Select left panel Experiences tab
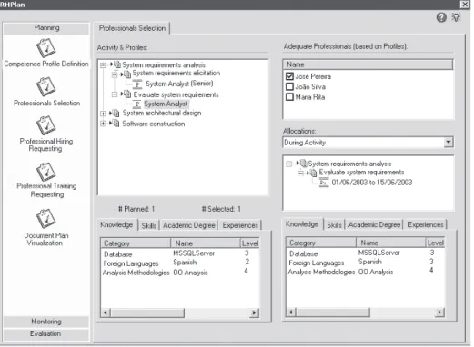Image resolution: width=474 pixels, height=347 pixels. pos(240,225)
